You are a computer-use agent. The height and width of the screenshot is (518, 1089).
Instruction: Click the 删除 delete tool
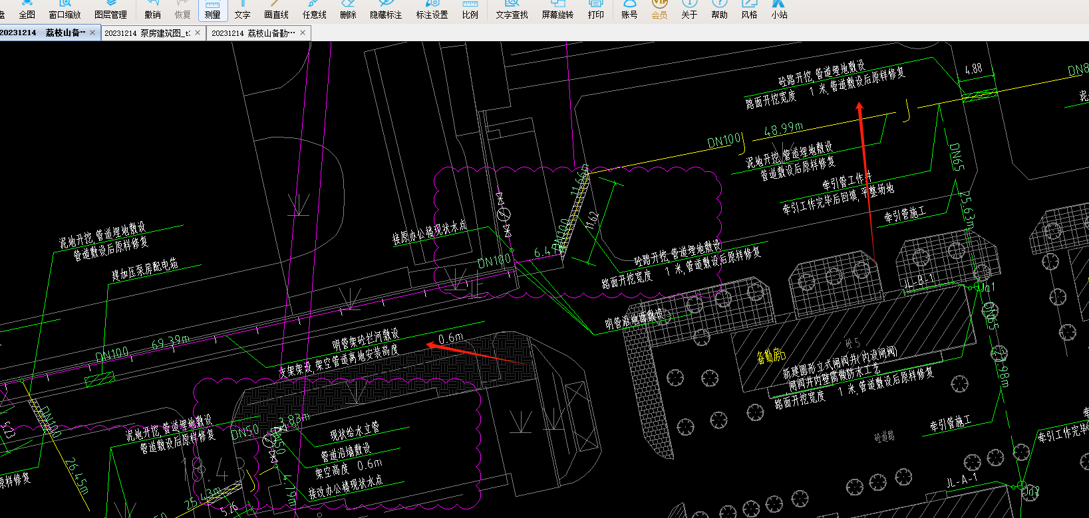pos(348,10)
